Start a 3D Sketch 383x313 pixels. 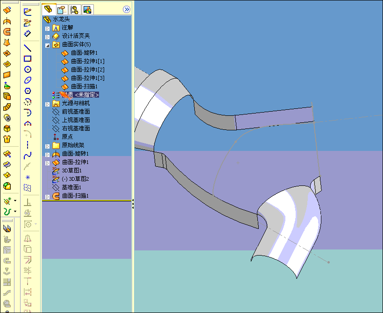(x=28, y=23)
